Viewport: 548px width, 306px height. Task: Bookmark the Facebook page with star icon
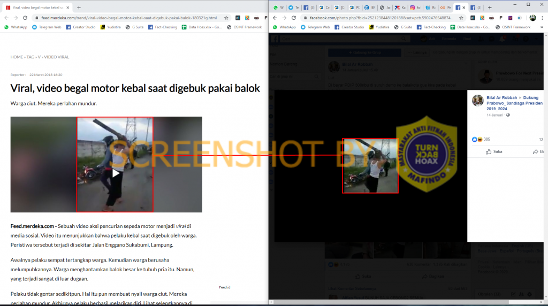pyautogui.click(x=461, y=18)
